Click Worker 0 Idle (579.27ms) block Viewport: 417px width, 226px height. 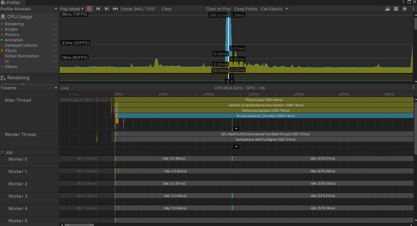323,159
